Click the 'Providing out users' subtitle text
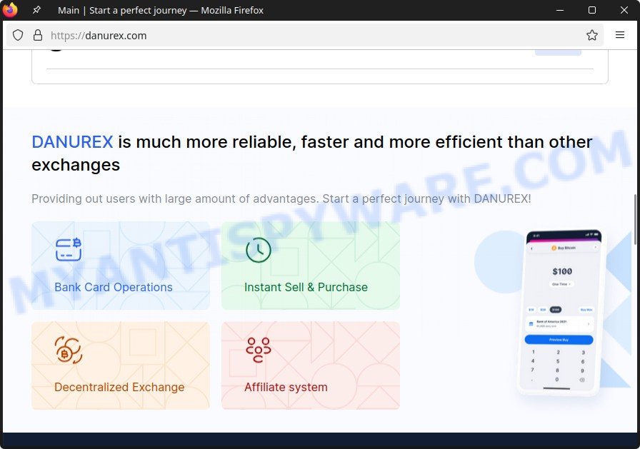Viewport: 640px width, 449px height. click(281, 198)
